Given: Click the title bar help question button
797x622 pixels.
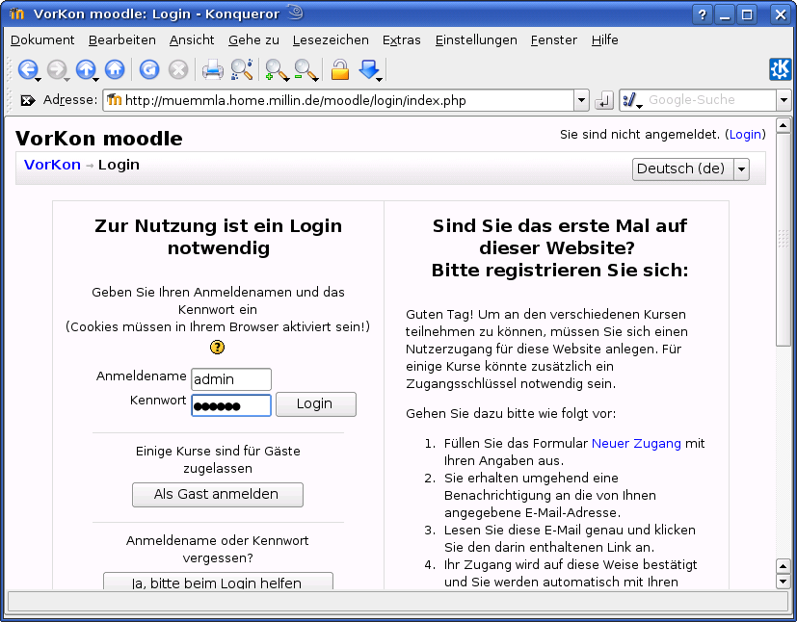Looking at the screenshot, I should [x=702, y=14].
